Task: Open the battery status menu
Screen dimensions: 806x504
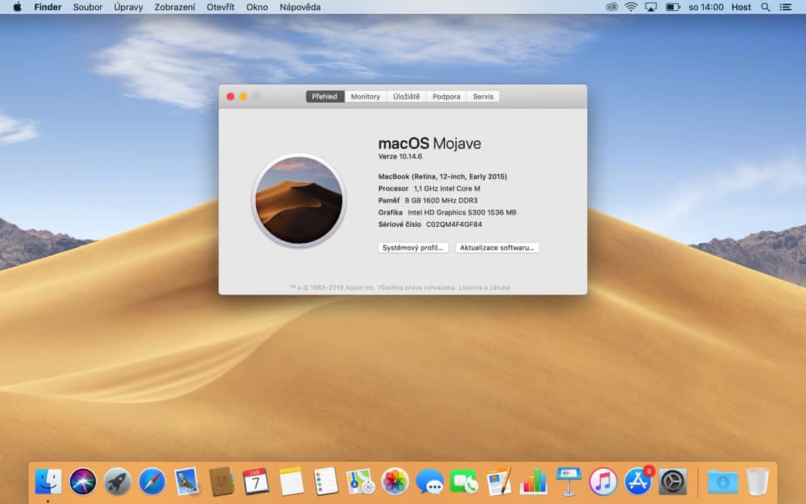Action: tap(673, 7)
